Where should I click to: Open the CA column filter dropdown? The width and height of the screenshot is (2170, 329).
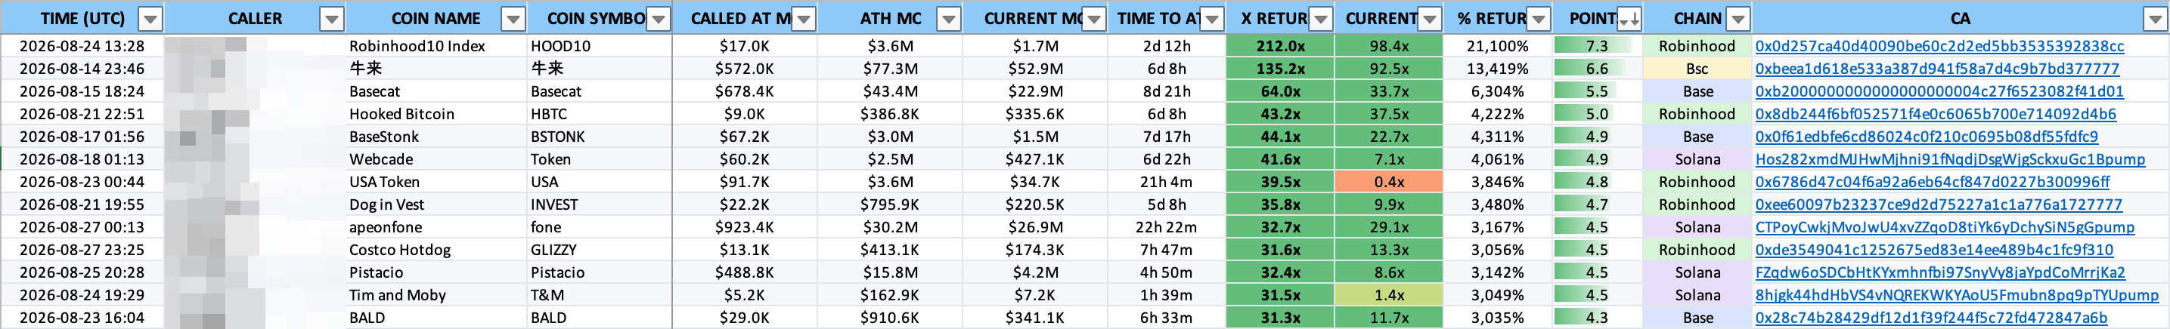2156,19
